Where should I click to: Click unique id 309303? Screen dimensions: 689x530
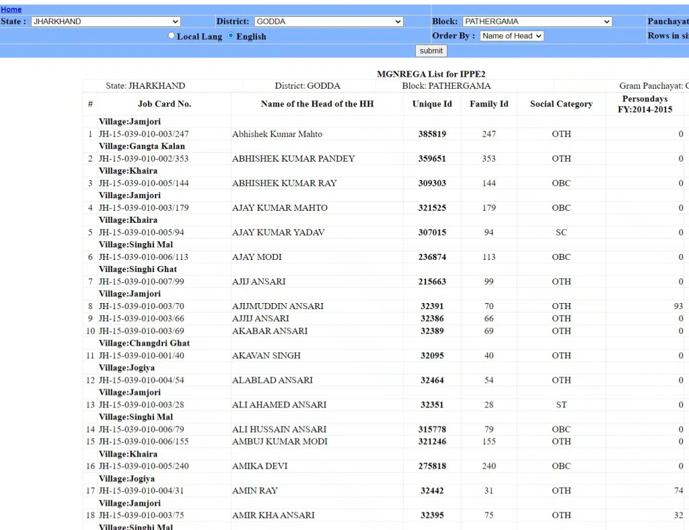pos(432,183)
